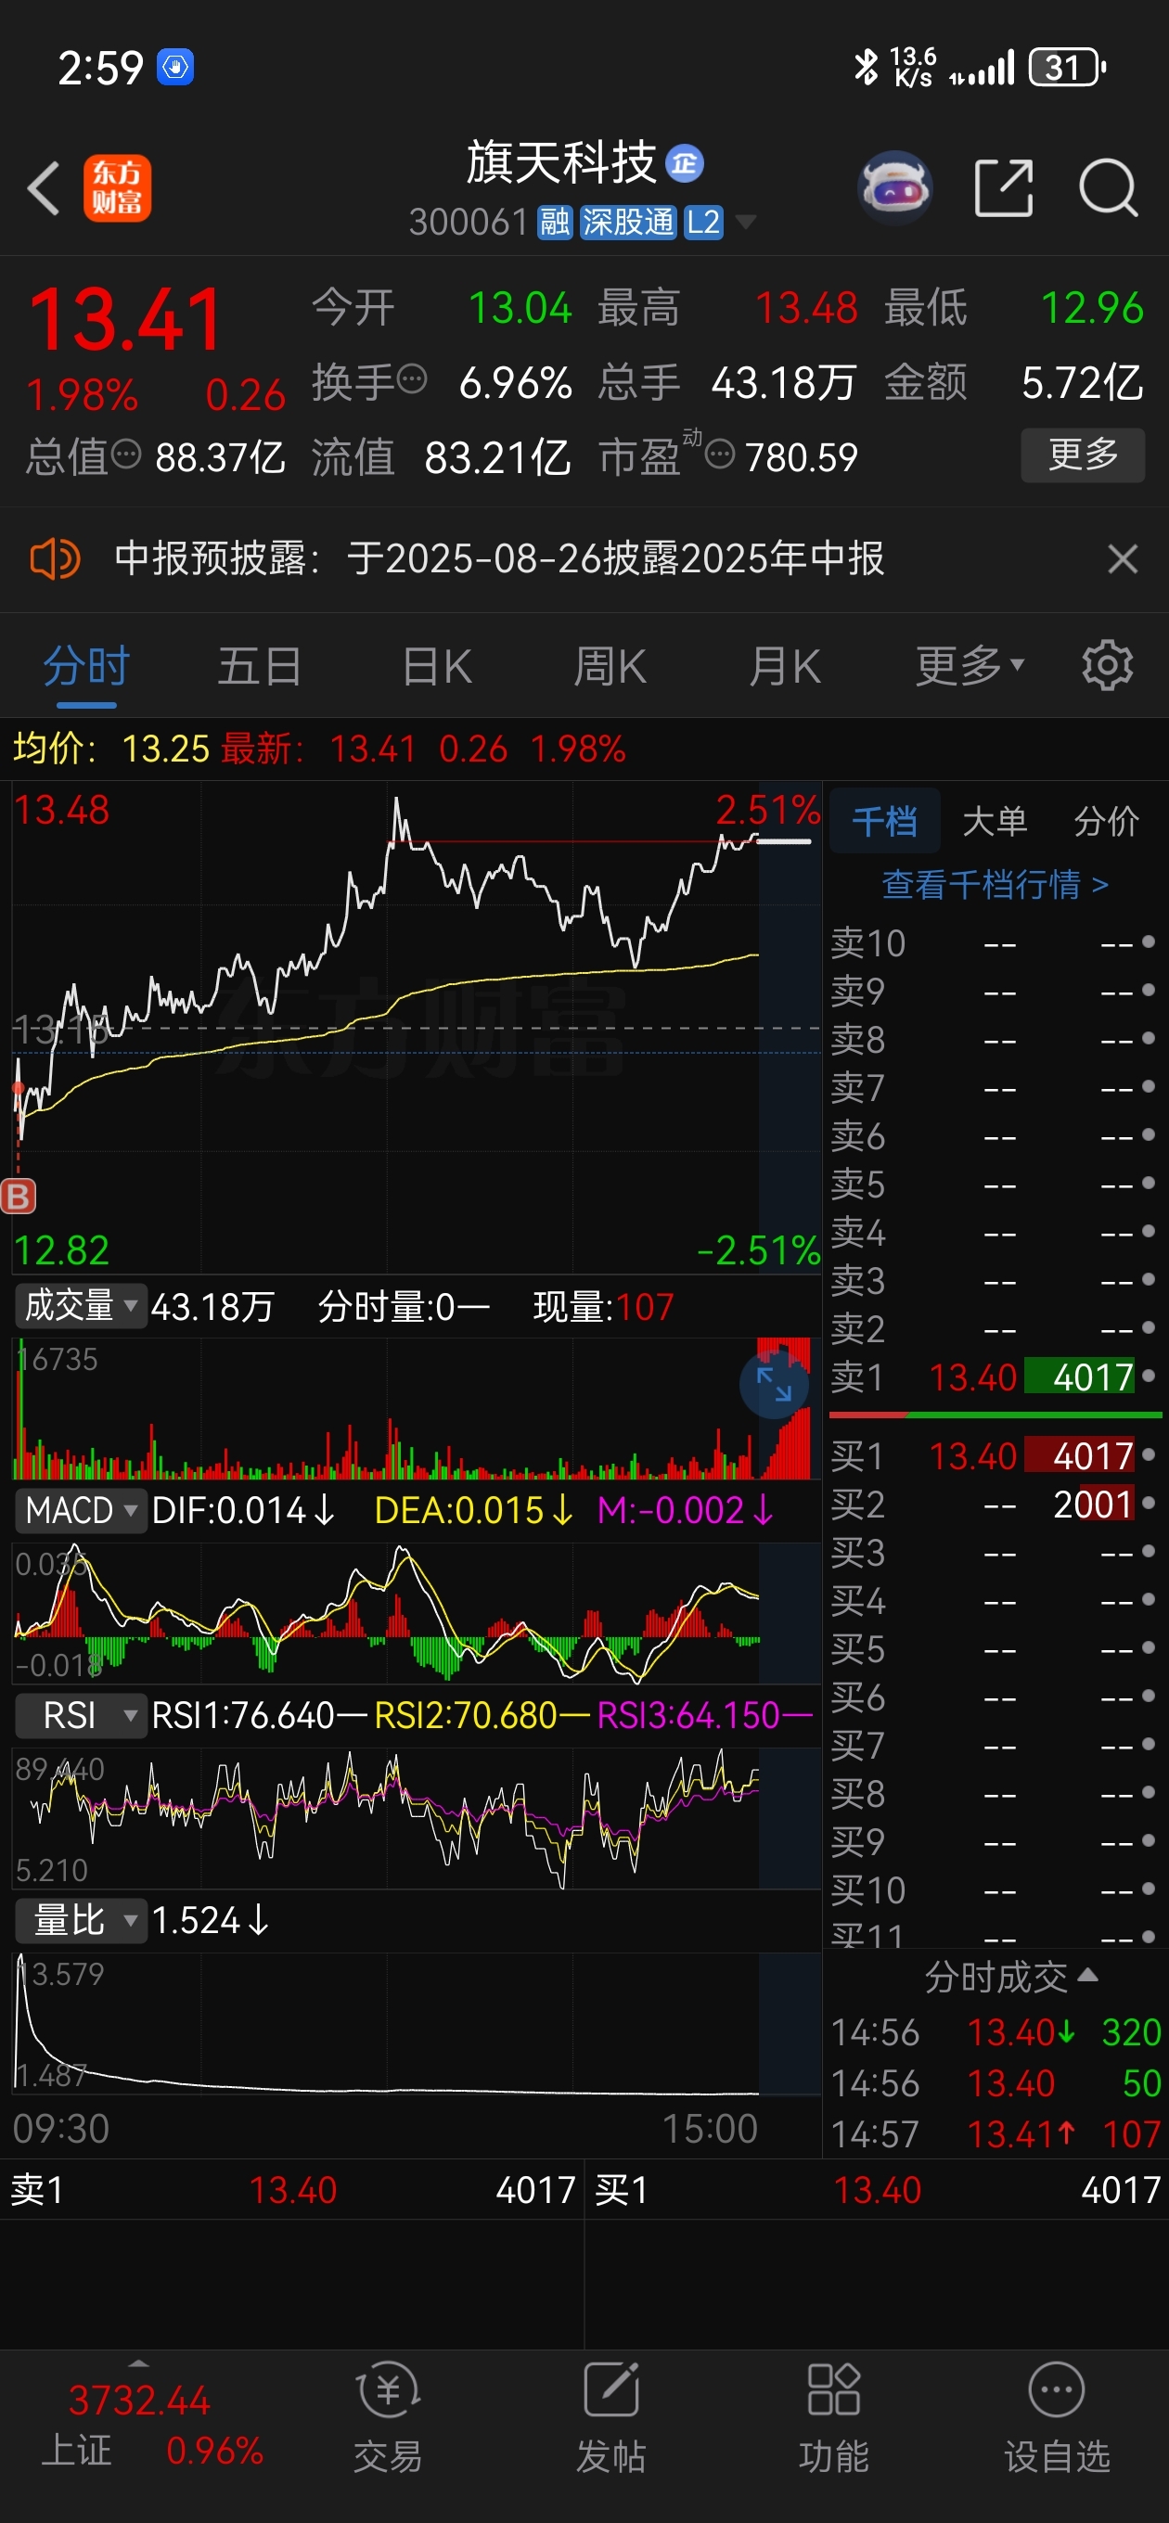
Task: Open 查看千档行情 link
Action: (996, 884)
